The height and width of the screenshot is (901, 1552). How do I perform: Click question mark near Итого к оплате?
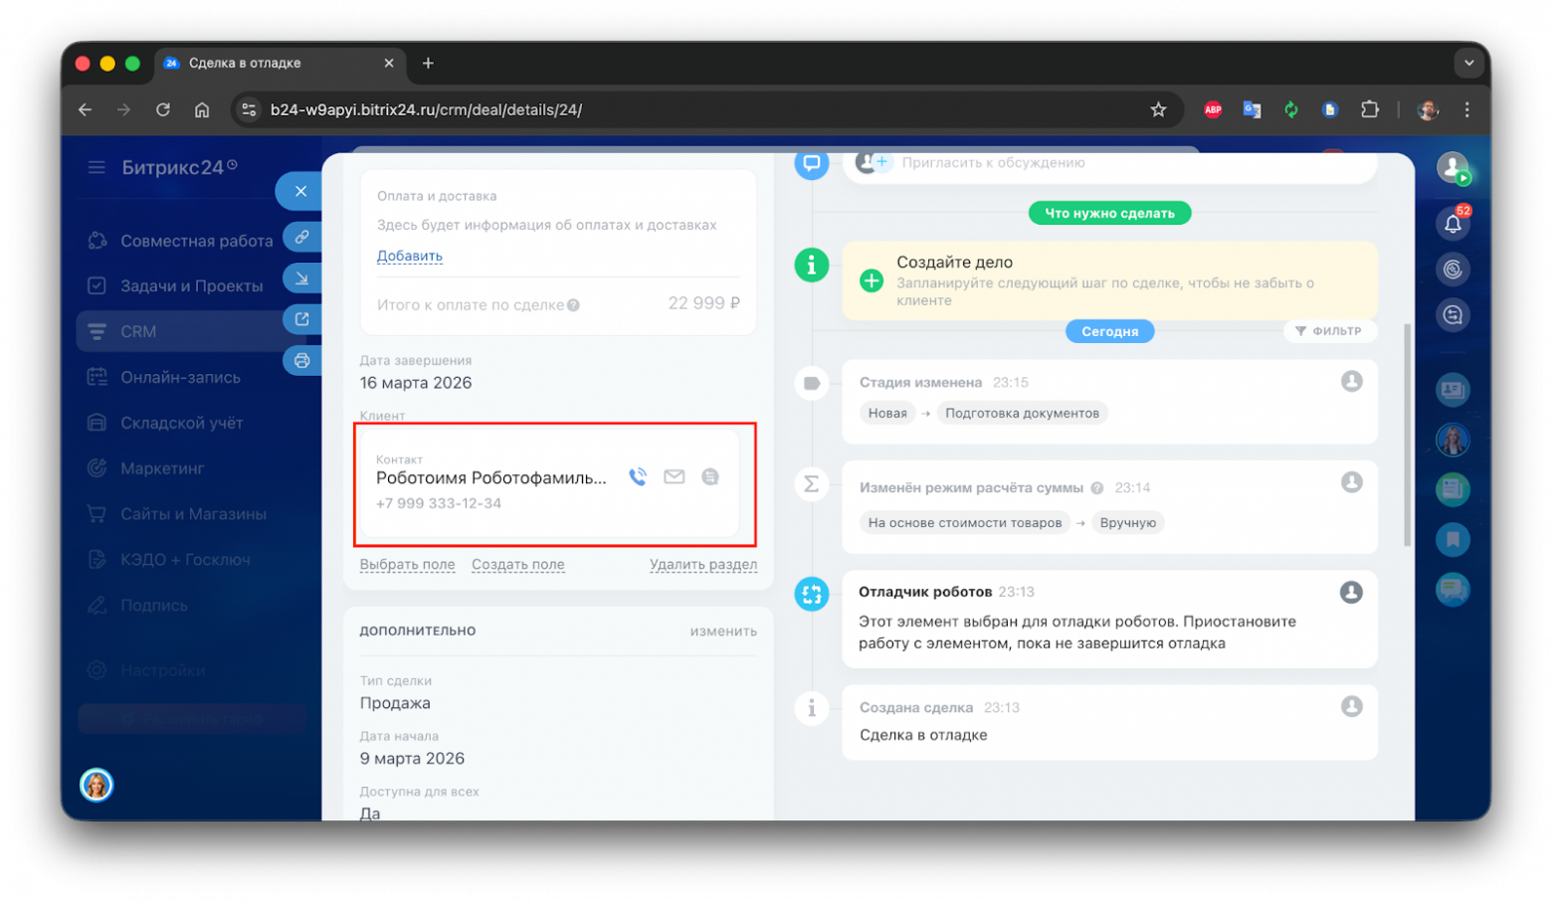[573, 304]
